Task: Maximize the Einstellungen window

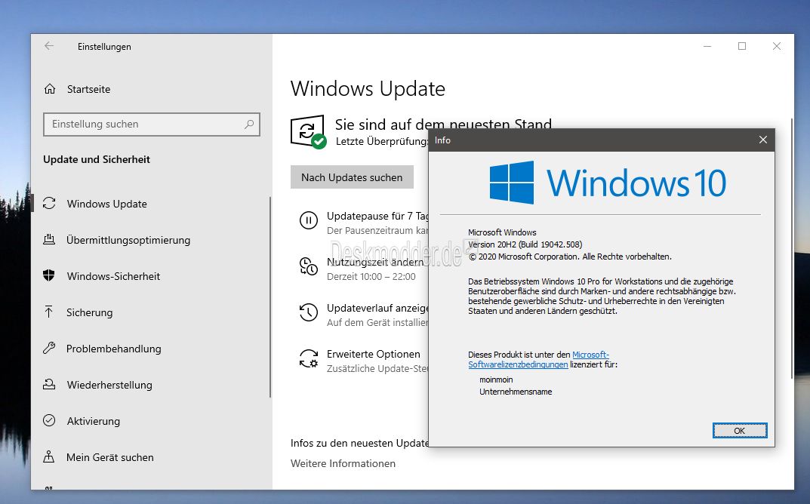Action: pyautogui.click(x=742, y=47)
